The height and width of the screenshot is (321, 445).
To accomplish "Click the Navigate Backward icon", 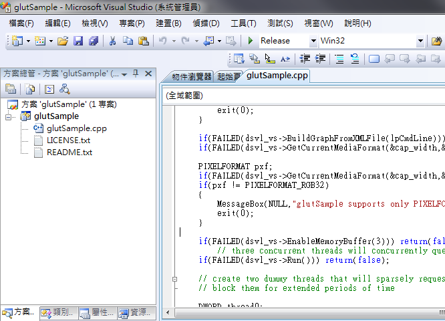I will click(x=208, y=41).
